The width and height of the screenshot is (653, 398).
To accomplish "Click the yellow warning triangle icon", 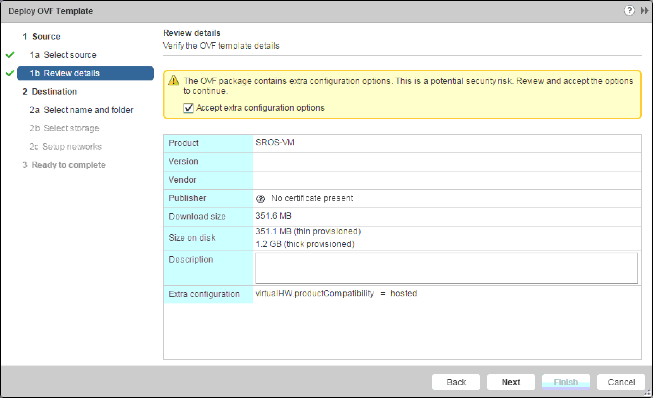I will [174, 81].
